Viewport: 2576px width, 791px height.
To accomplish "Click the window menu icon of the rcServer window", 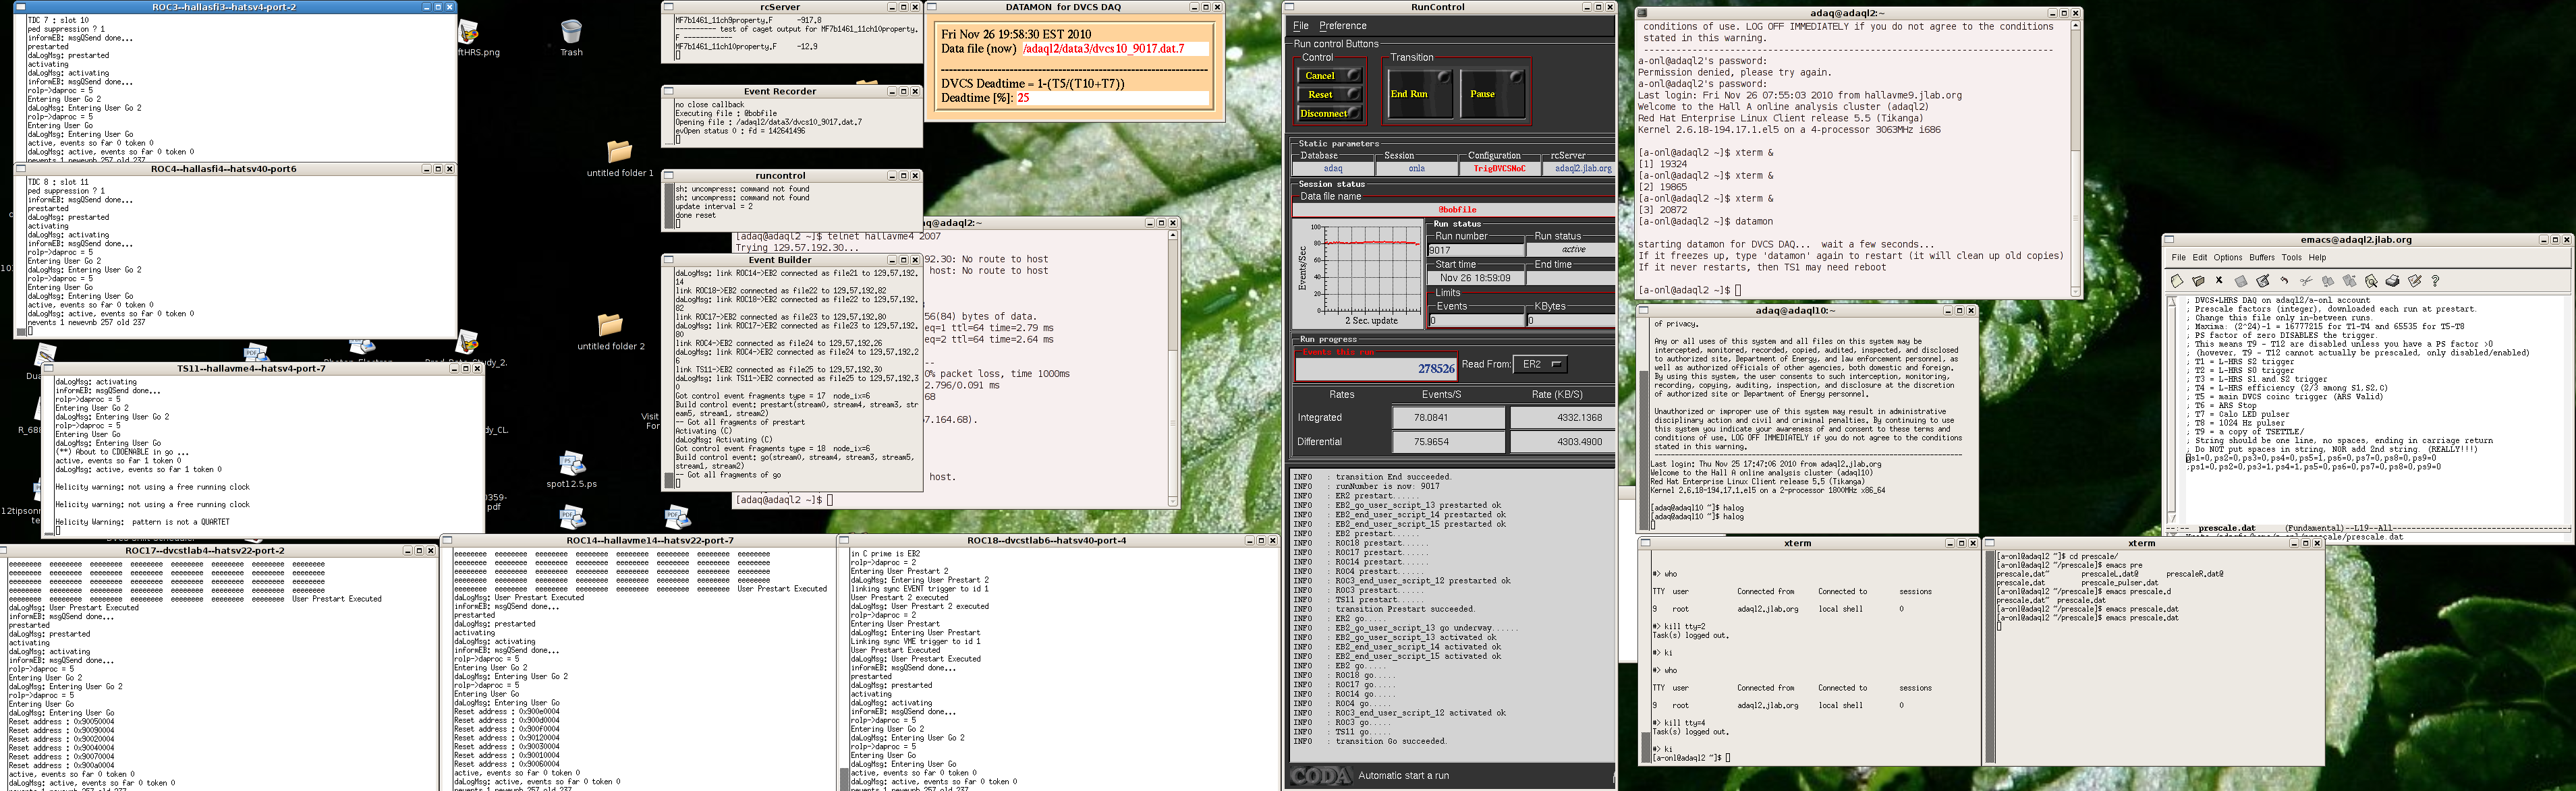I will click(668, 7).
